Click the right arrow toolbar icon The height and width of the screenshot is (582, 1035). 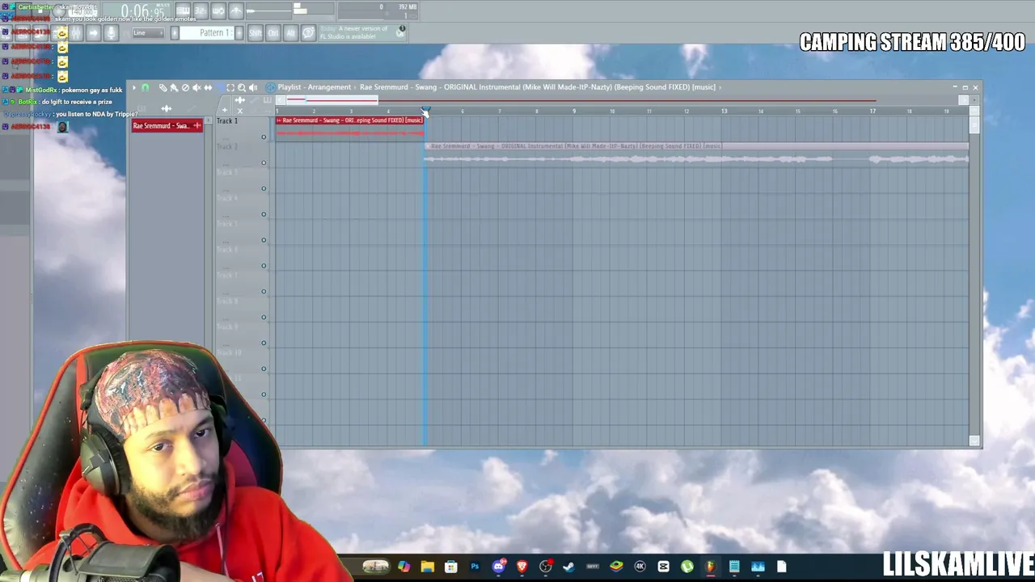click(93, 33)
